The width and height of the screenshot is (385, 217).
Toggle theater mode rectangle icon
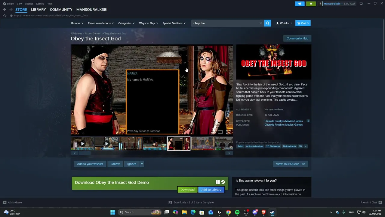pyautogui.click(x=220, y=132)
